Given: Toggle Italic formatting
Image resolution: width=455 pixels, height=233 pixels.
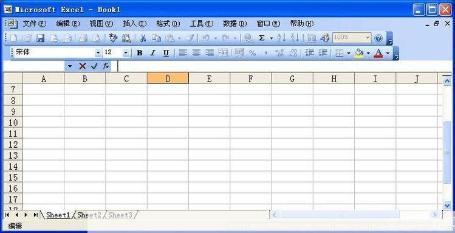Looking at the screenshot, I should pos(152,53).
